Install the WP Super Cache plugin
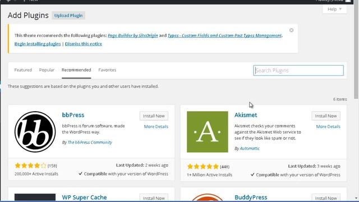Viewport: 359px width, 202px height. click(x=154, y=198)
